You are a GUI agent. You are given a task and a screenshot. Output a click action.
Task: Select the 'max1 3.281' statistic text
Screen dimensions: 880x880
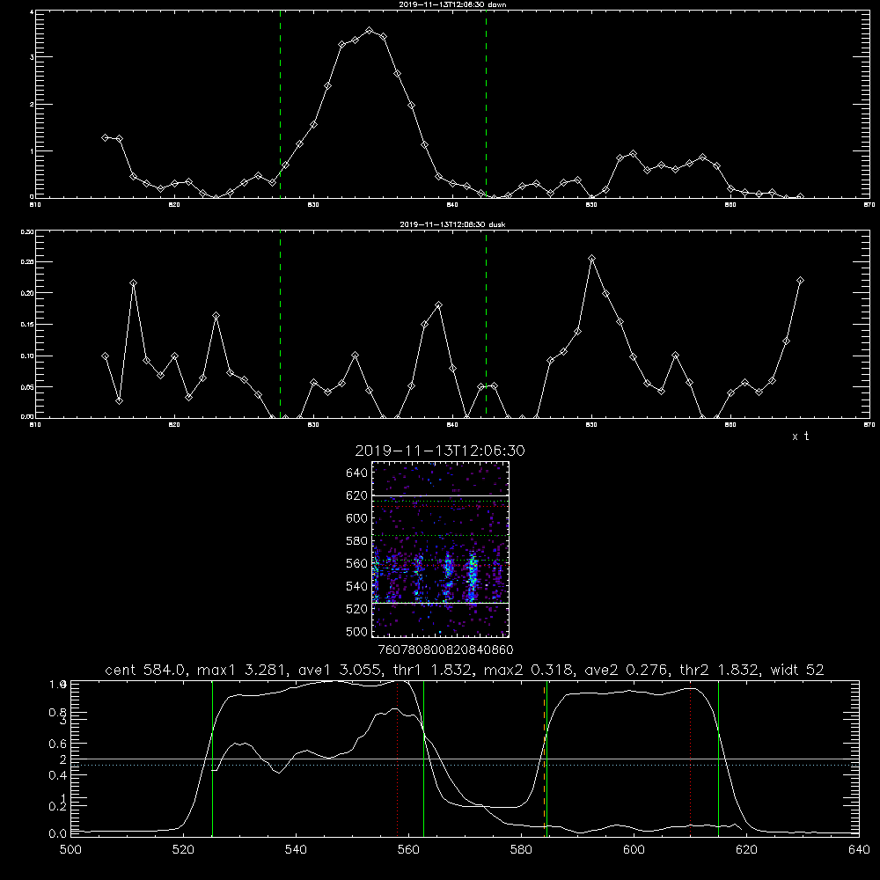241,670
